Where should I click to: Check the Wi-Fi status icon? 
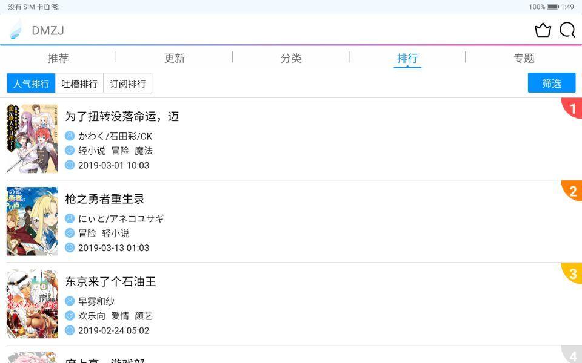55,7
